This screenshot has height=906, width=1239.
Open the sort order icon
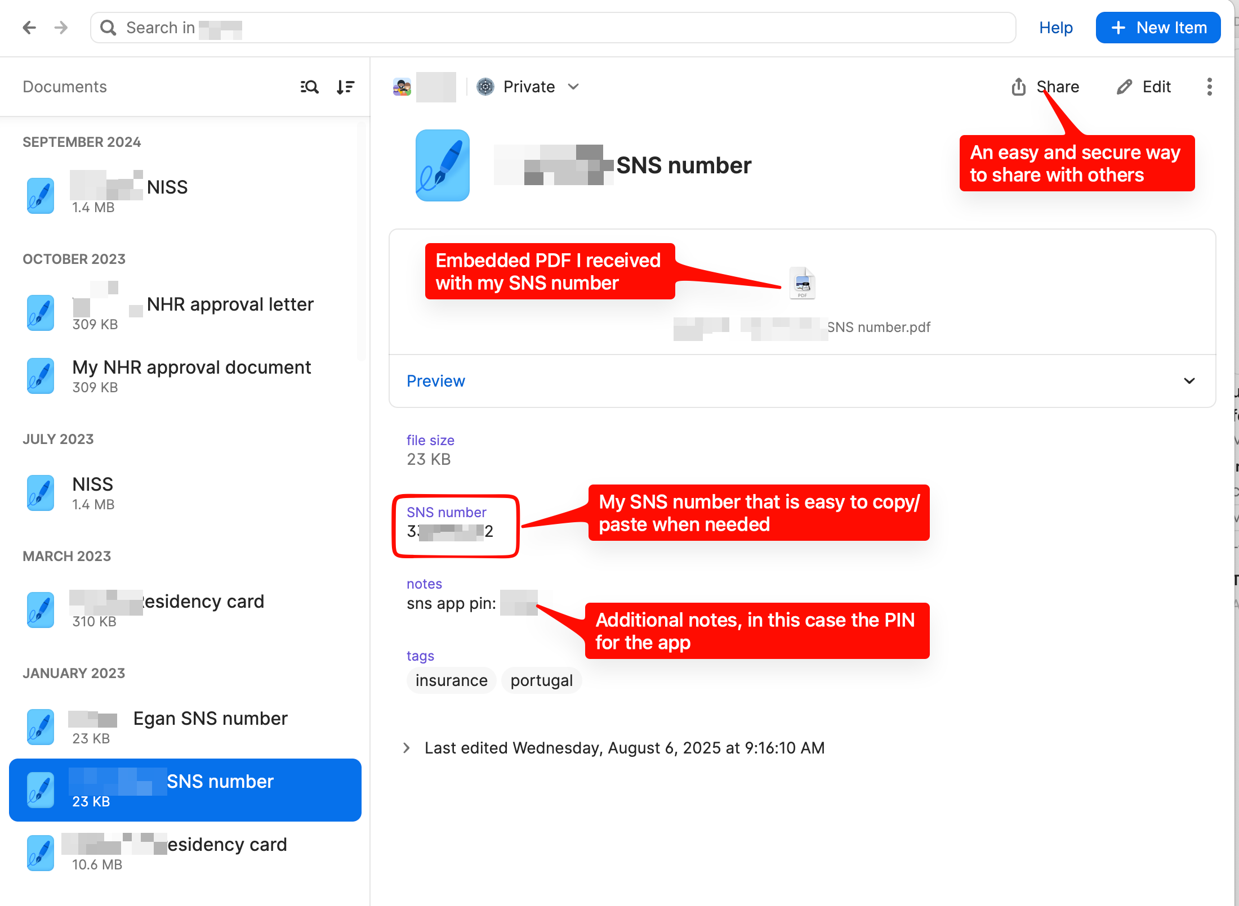tap(345, 87)
